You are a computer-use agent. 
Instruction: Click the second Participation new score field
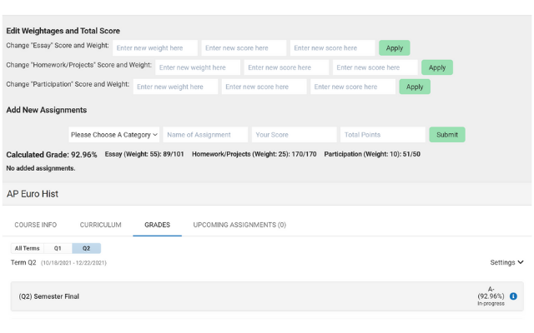pos(353,87)
